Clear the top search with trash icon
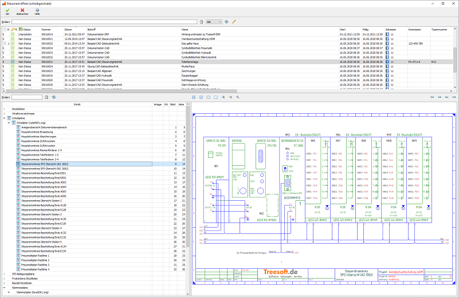The image size is (459, 298). tap(201, 21)
